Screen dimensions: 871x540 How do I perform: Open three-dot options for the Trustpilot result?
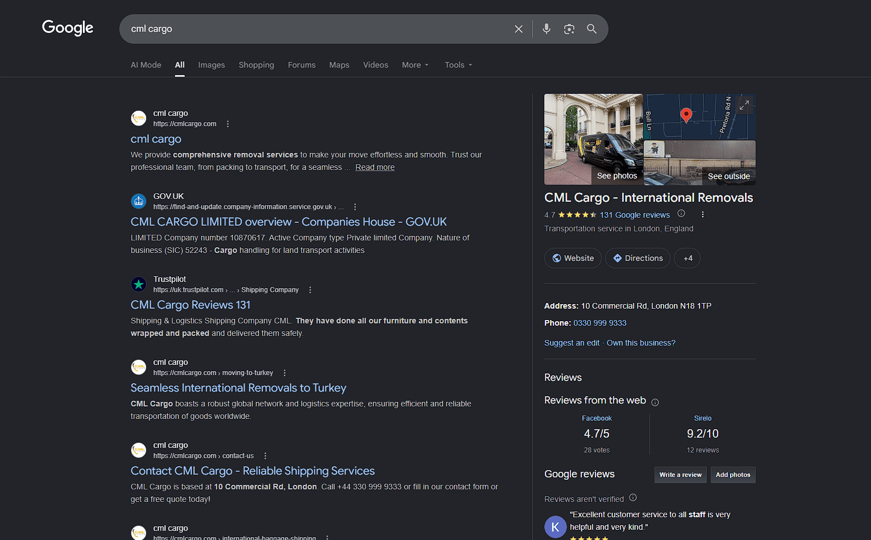(310, 290)
